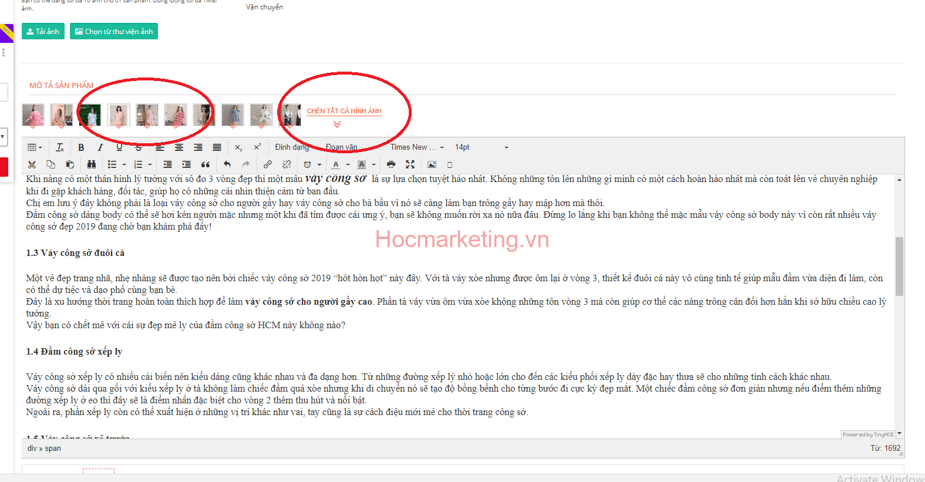Screen dimensions: 925x482
Task: Click the Tải ảnh upload button
Action: coord(43,32)
